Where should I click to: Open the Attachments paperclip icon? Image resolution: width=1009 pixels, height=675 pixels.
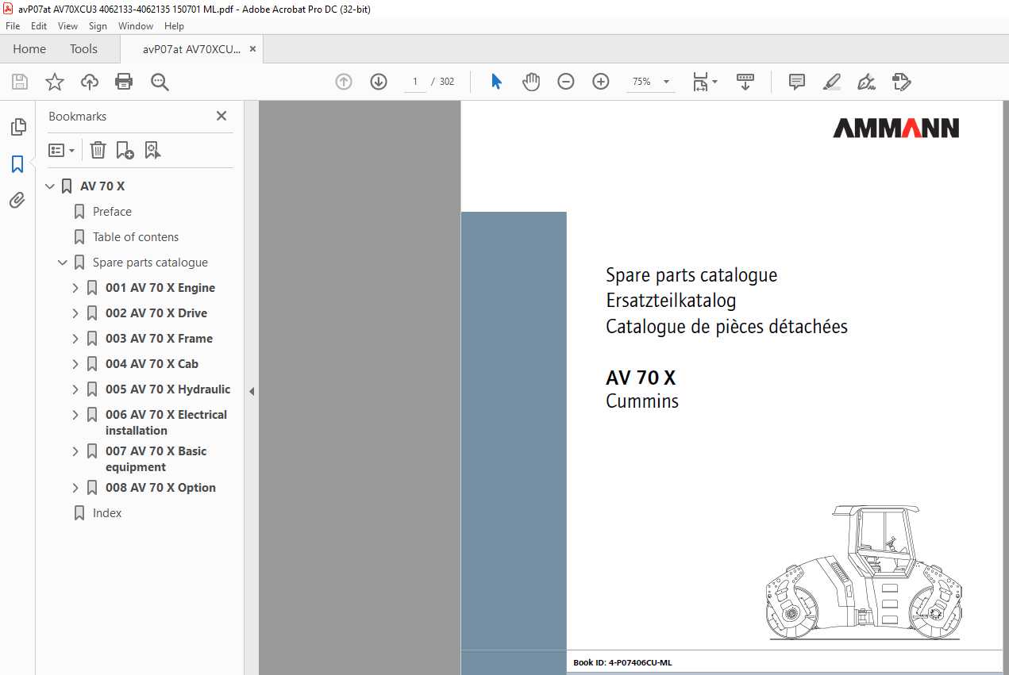click(17, 200)
